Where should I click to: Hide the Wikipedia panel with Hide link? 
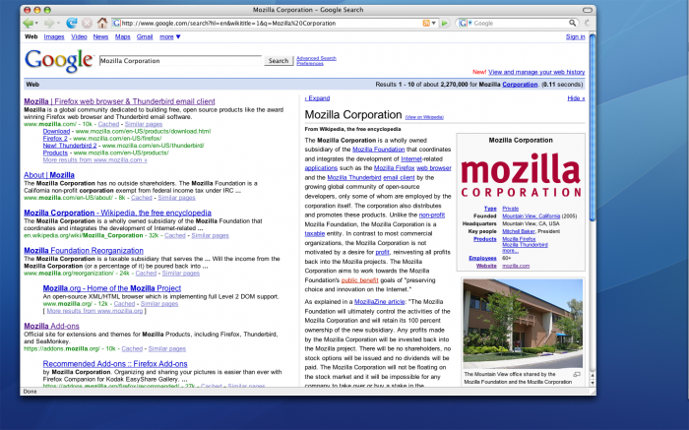(576, 98)
